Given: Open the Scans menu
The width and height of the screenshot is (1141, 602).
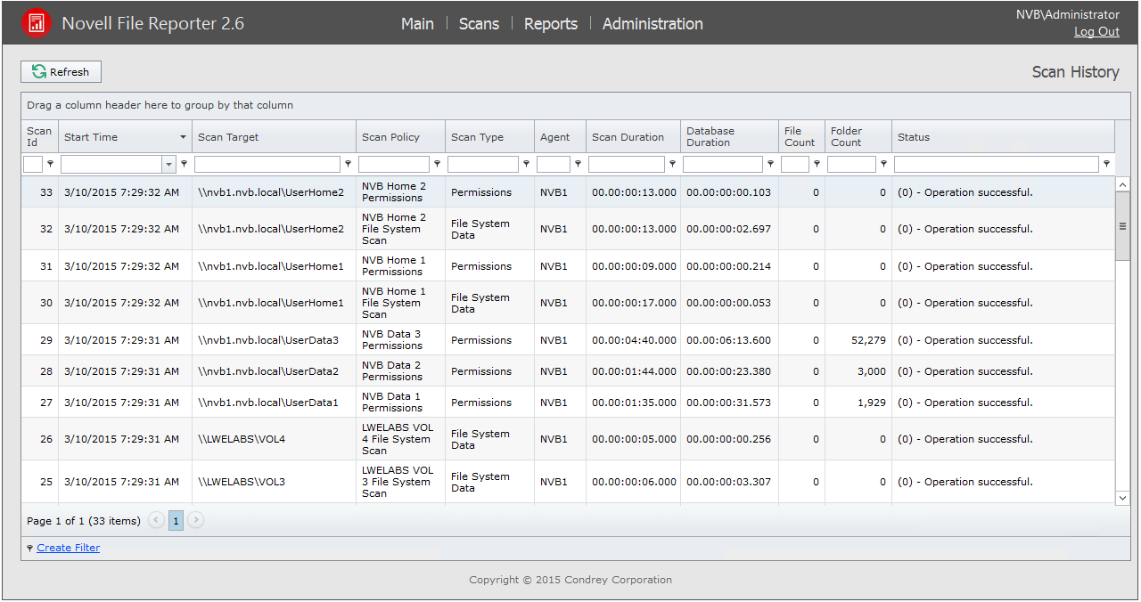Looking at the screenshot, I should [x=479, y=24].
